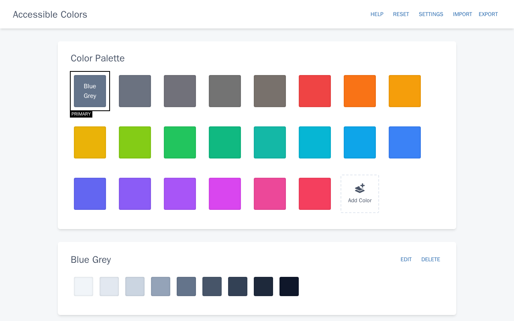Screen dimensions: 514x321
Task: Click the Add Color layers icon
Action: tap(360, 188)
